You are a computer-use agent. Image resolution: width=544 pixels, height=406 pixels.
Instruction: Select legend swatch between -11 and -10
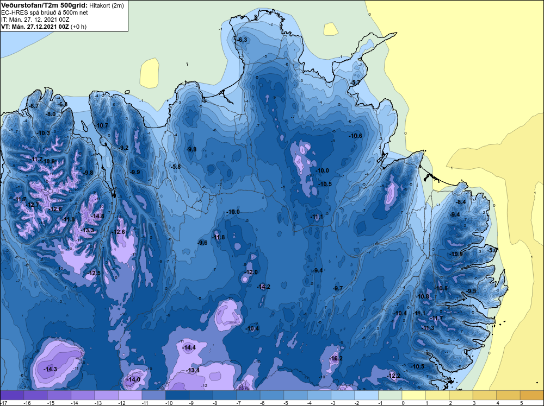point(154,395)
